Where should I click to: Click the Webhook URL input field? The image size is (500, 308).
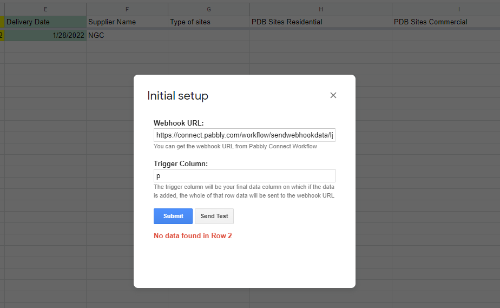click(x=244, y=135)
